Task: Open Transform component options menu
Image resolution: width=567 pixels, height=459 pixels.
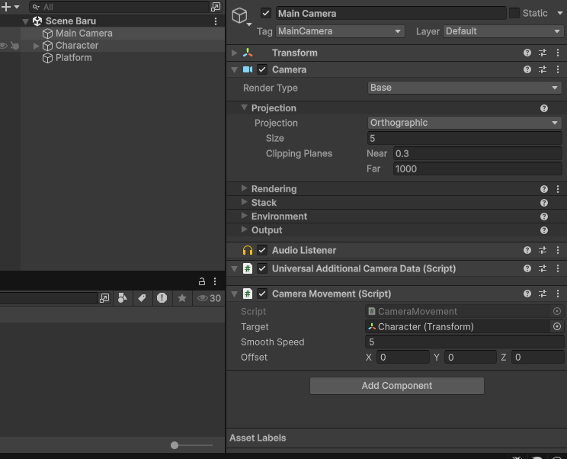Action: (x=558, y=53)
